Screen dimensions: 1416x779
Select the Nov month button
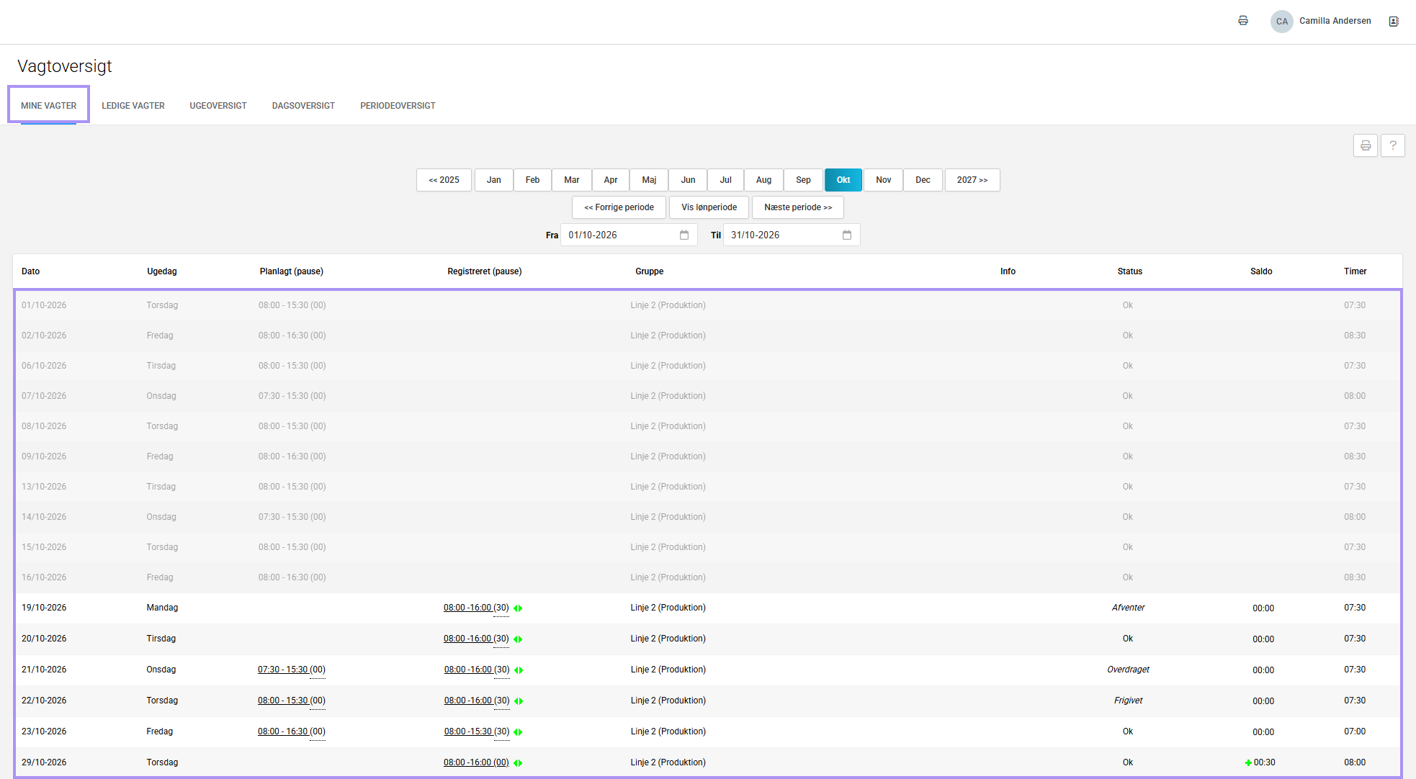click(x=884, y=180)
